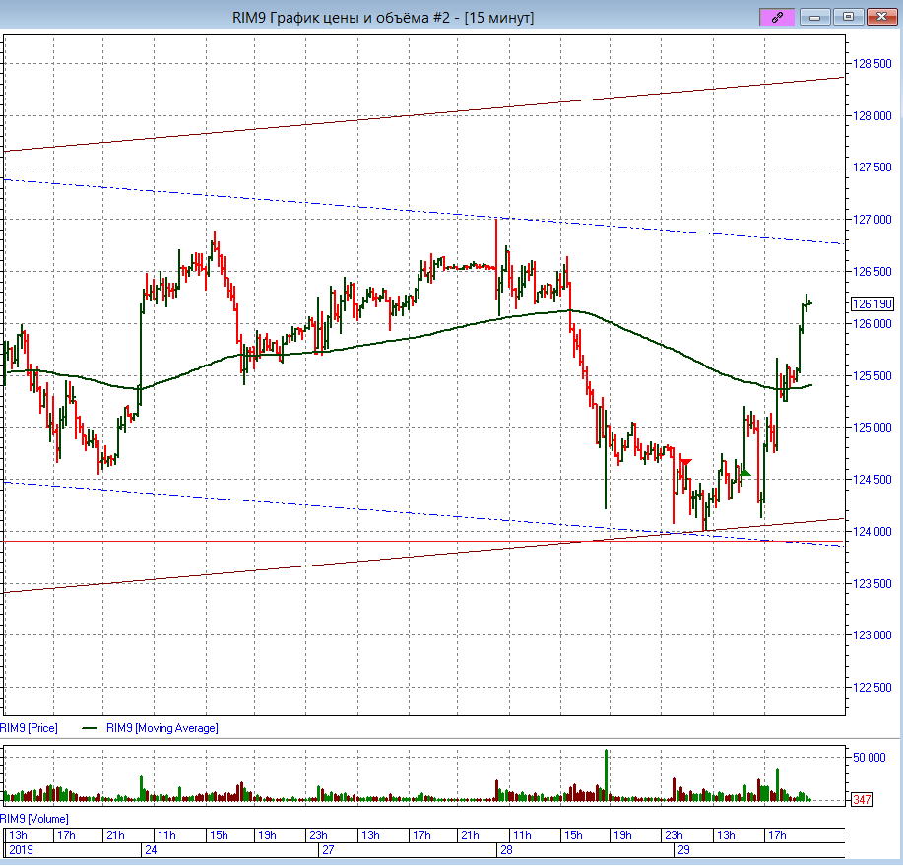
Task: Minimize the RIM9 chart window
Action: tap(814, 17)
